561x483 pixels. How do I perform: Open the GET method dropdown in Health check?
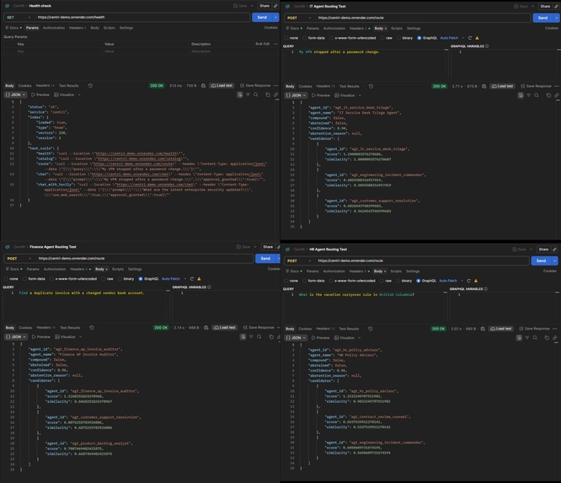pos(19,17)
